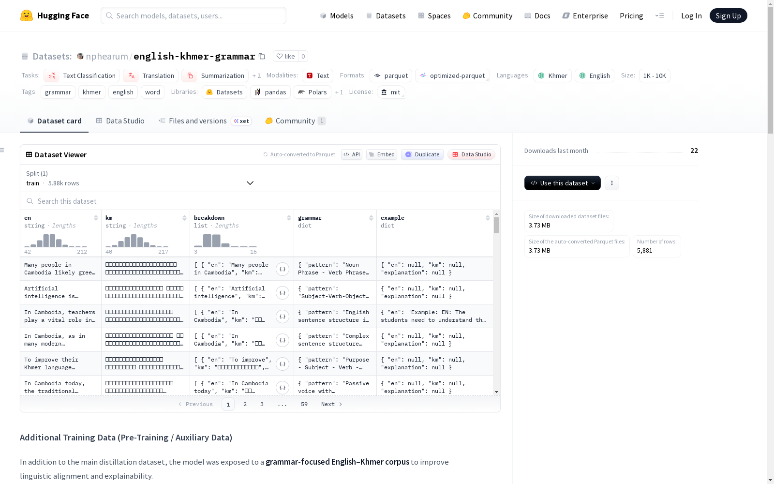This screenshot has height=484, width=774.
Task: Select the Summarization task tag
Action: coord(215,76)
